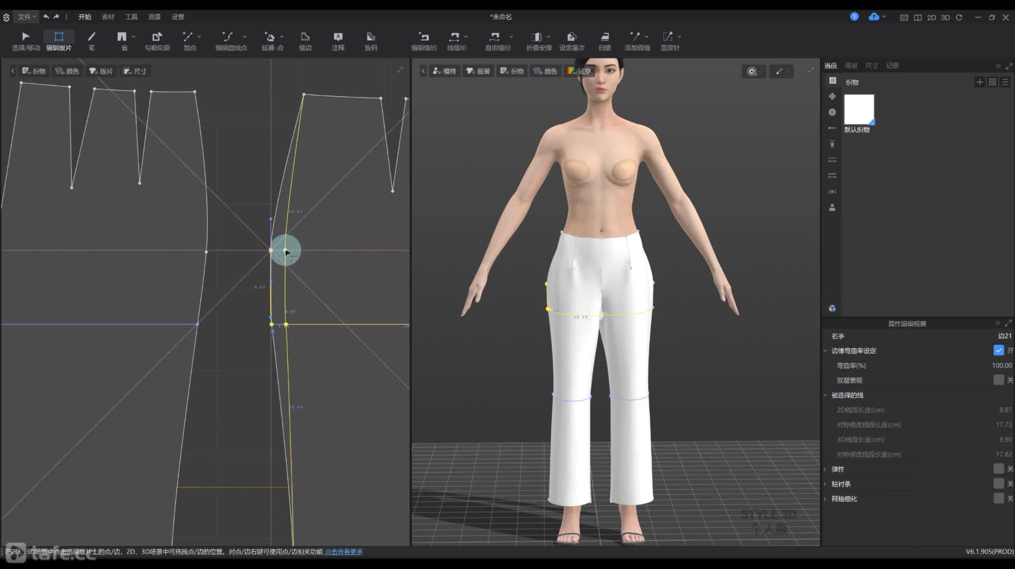Open the cloud upload icon
This screenshot has height=569, width=1015.
click(874, 17)
